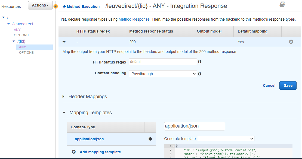Add a new mapping template with the plus icon
This screenshot has width=302, height=159.
click(74, 152)
